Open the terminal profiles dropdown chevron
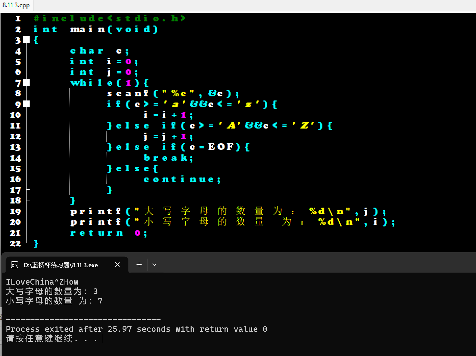This screenshot has height=356, width=476. pyautogui.click(x=154, y=265)
